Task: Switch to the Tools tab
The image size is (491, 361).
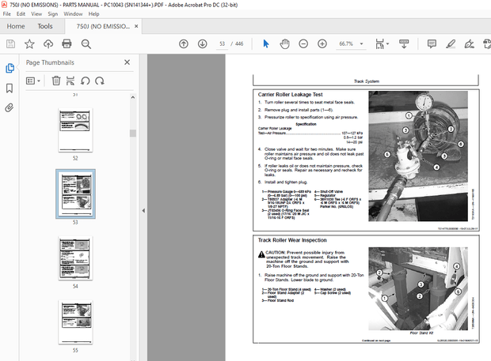Action: point(45,26)
